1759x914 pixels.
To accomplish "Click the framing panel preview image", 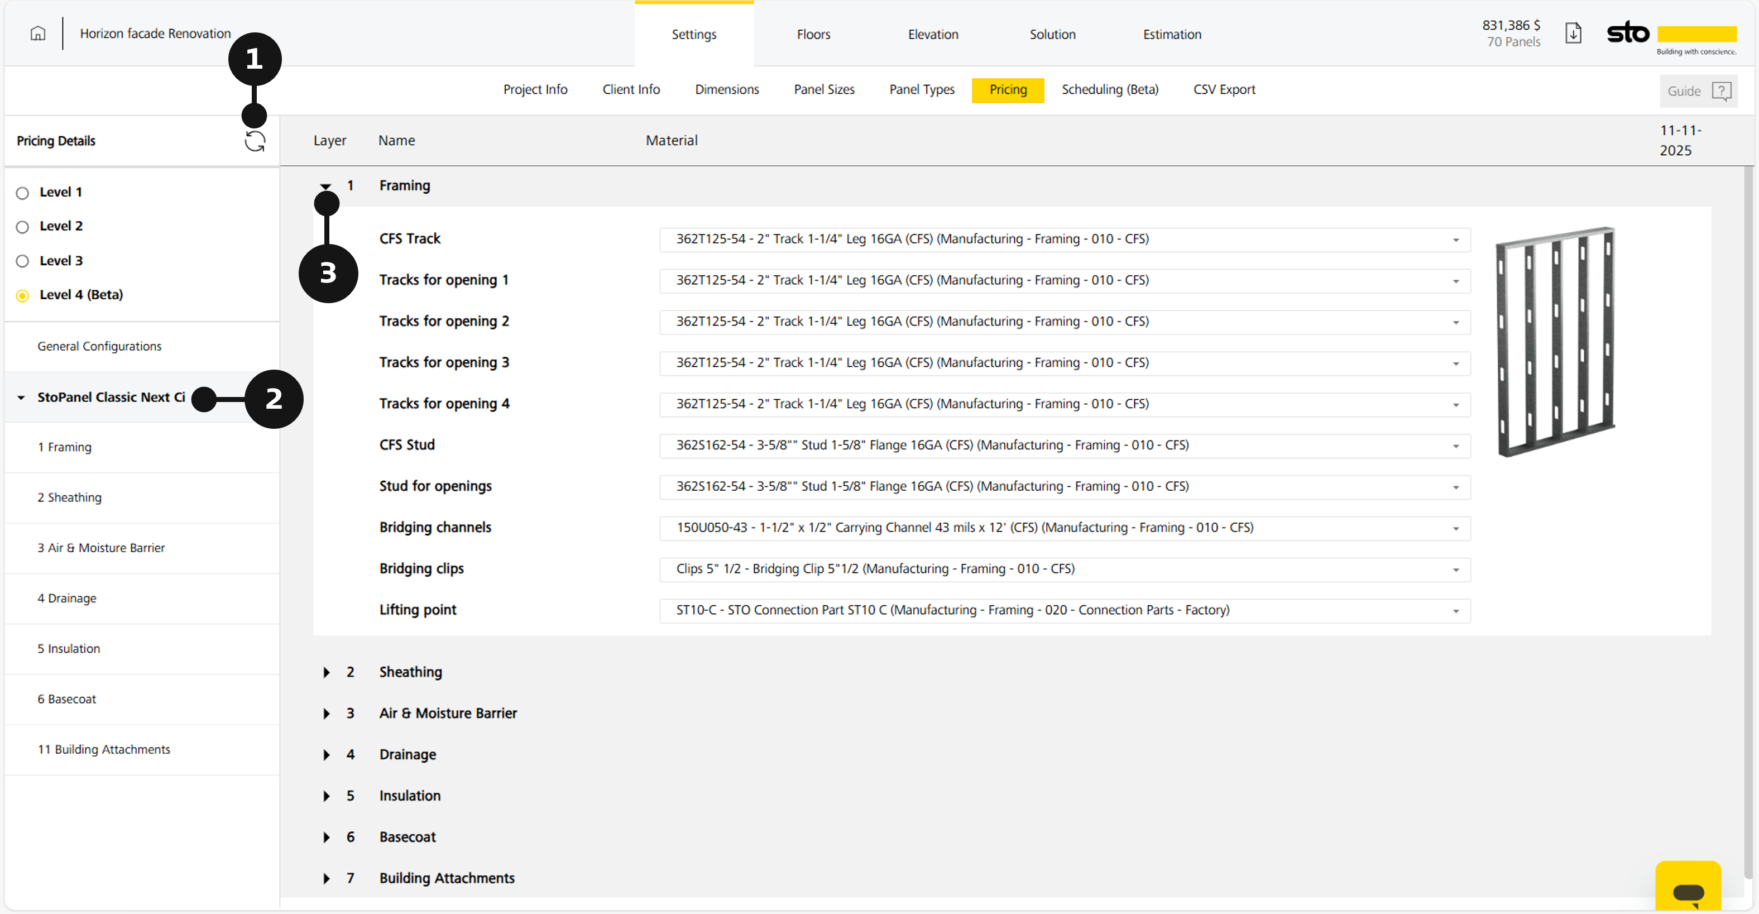I will (1555, 342).
